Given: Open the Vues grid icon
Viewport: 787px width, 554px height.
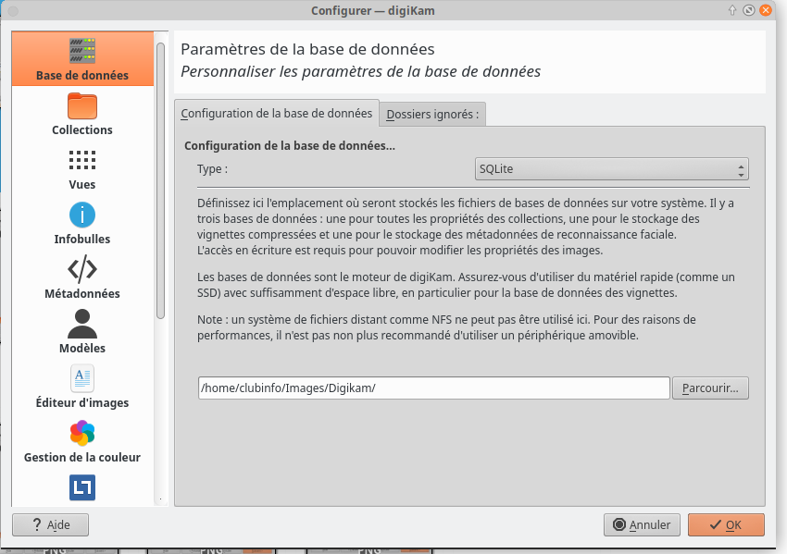Looking at the screenshot, I should 82,160.
